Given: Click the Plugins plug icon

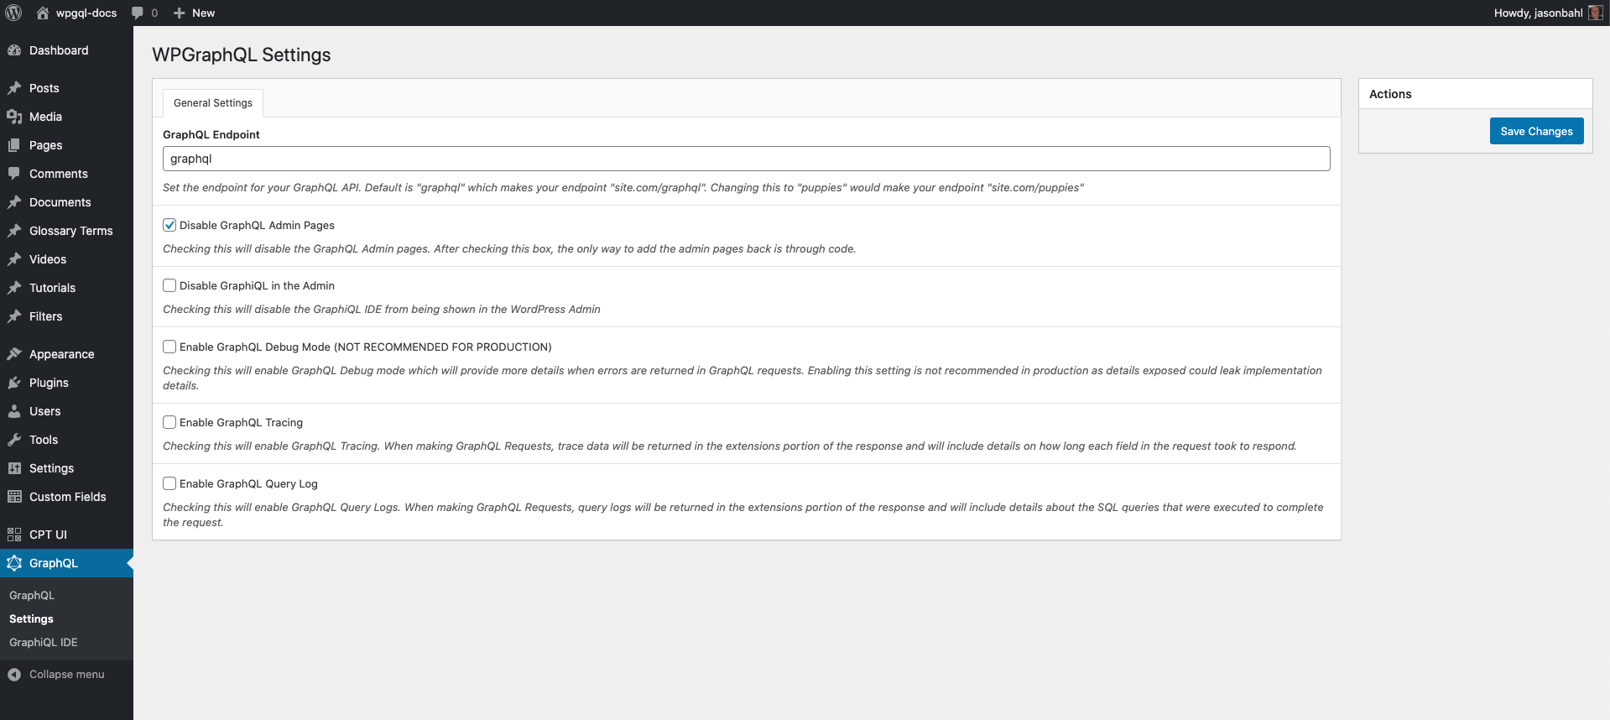Looking at the screenshot, I should coord(14,383).
